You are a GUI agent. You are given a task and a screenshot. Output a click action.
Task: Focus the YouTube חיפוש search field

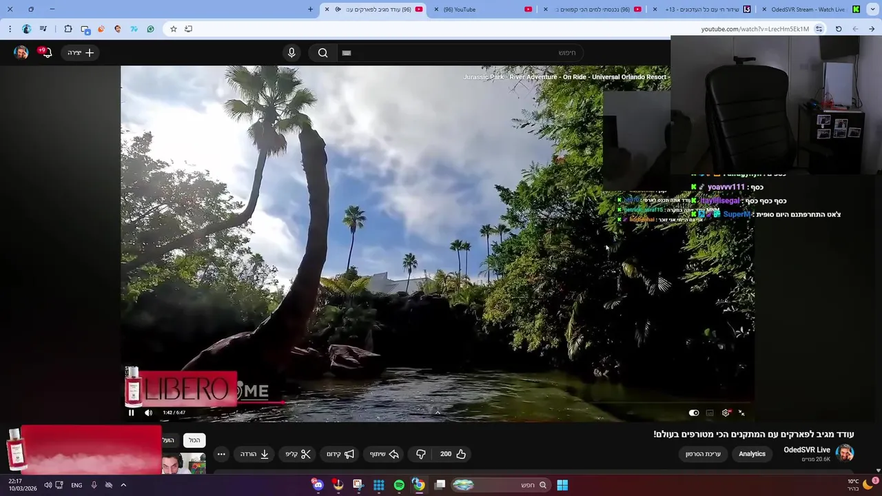pos(460,52)
